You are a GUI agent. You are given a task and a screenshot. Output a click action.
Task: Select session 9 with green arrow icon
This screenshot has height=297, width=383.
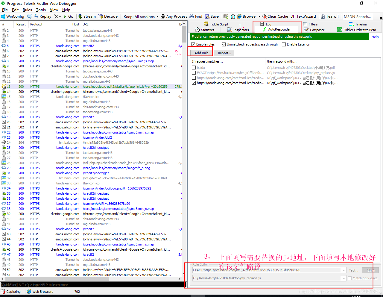4,66
